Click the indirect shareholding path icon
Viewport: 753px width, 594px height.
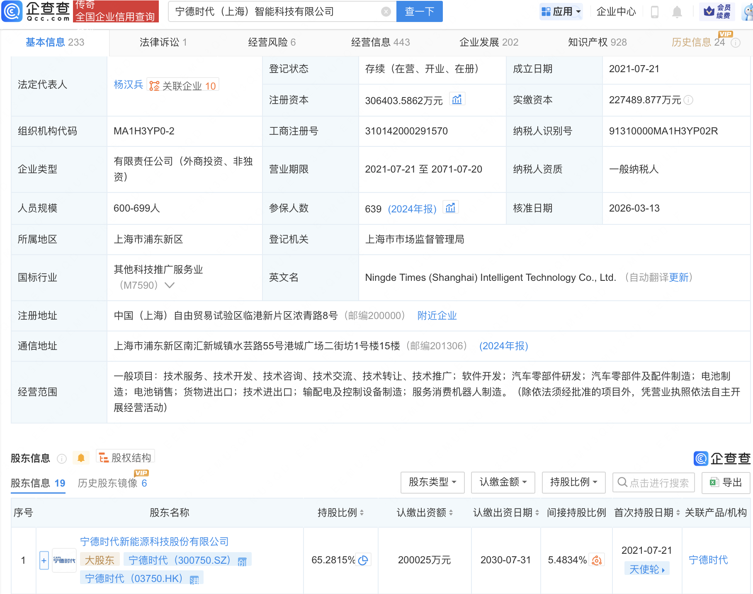pyautogui.click(x=597, y=560)
